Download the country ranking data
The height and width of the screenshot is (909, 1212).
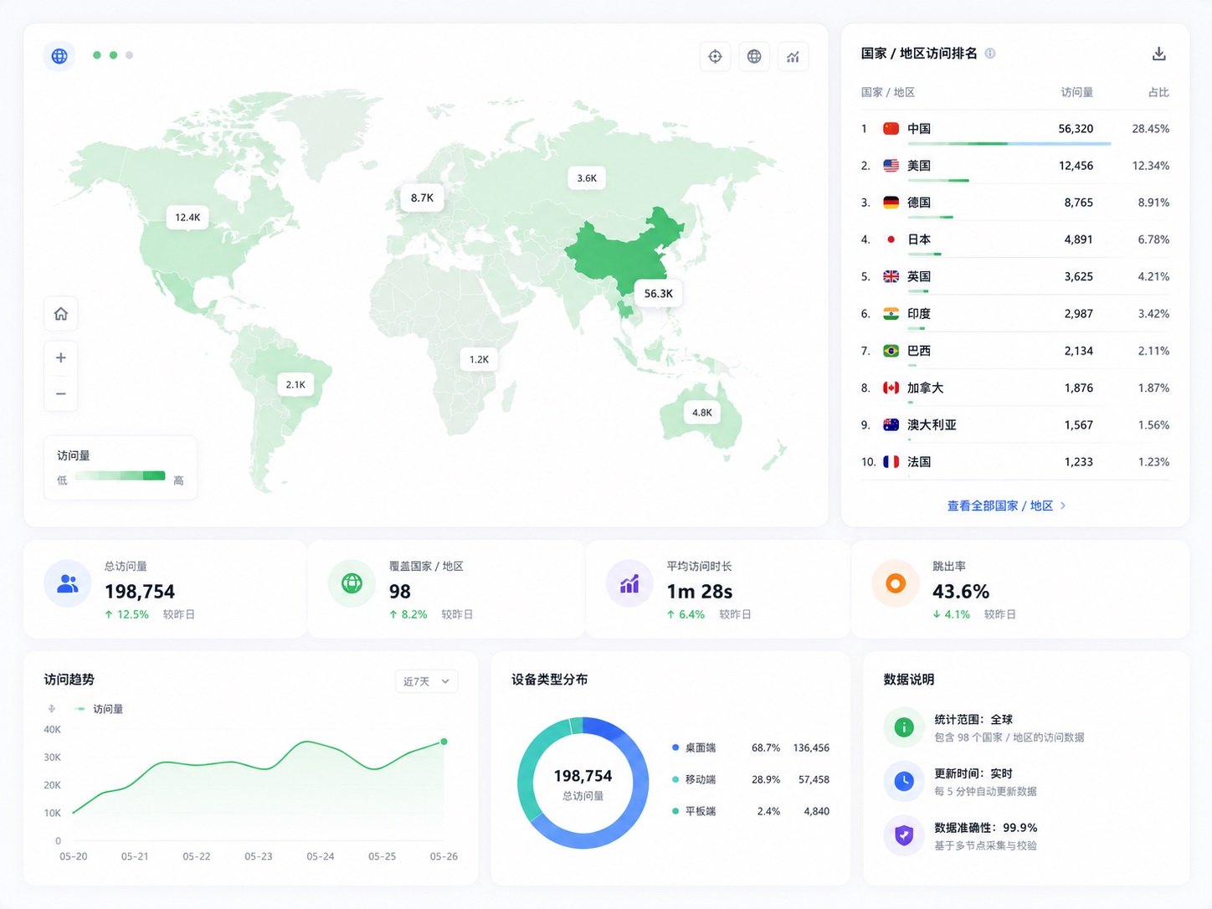pyautogui.click(x=1158, y=54)
